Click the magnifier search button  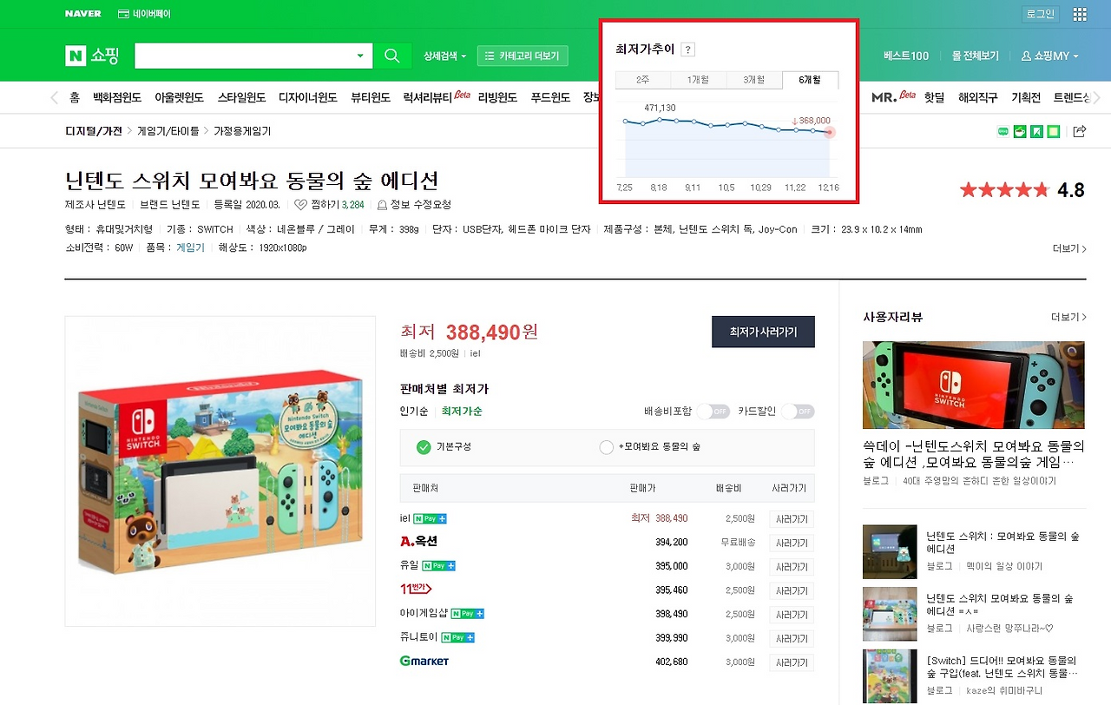coord(391,56)
